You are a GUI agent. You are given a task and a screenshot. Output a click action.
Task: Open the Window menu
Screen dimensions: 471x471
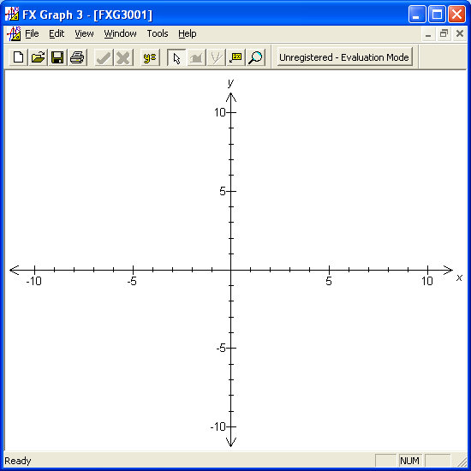click(x=120, y=33)
